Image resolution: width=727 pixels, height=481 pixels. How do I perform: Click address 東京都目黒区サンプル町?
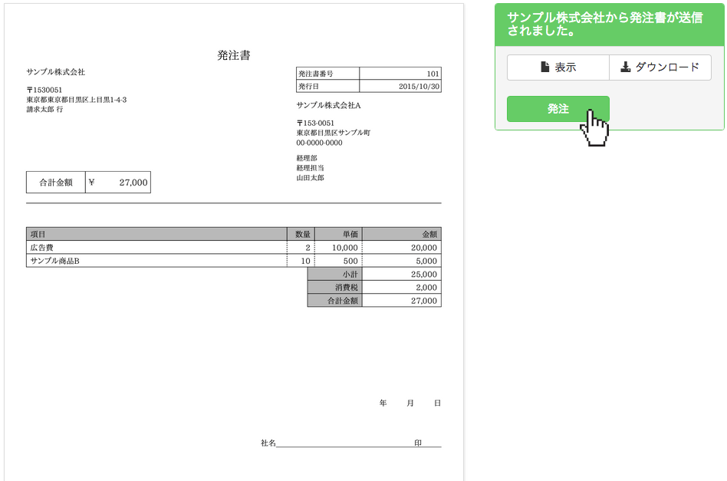click(334, 133)
